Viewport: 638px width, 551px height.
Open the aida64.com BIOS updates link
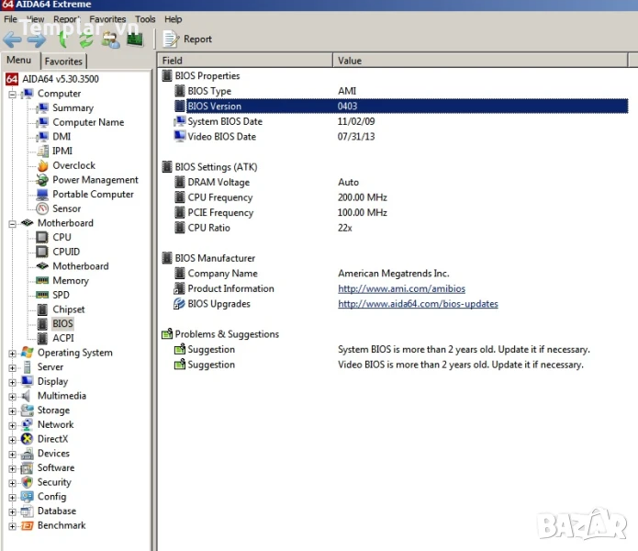(x=418, y=304)
